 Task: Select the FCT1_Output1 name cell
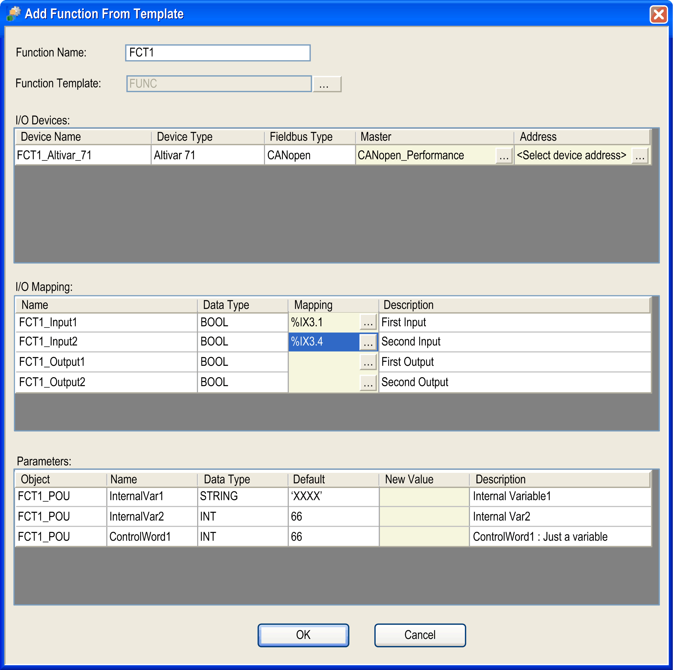point(106,362)
